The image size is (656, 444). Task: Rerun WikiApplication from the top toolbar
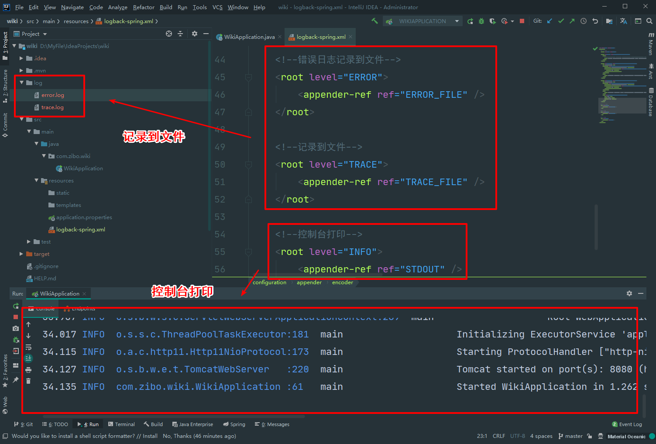click(470, 21)
